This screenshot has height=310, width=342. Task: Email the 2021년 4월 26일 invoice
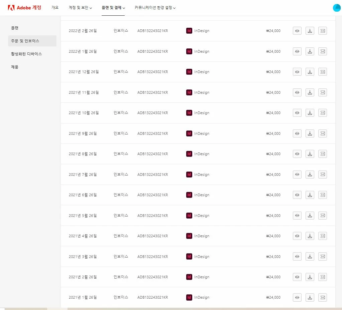pyautogui.click(x=323, y=236)
